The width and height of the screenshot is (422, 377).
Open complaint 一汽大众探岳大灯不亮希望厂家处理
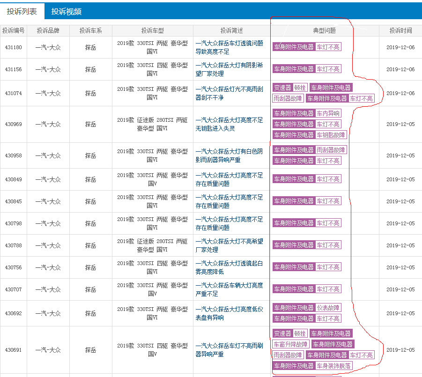point(229,245)
